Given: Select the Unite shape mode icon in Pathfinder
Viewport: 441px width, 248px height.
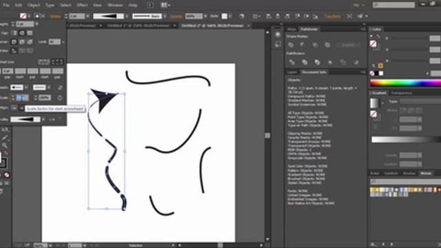Looking at the screenshot, I should [291, 45].
